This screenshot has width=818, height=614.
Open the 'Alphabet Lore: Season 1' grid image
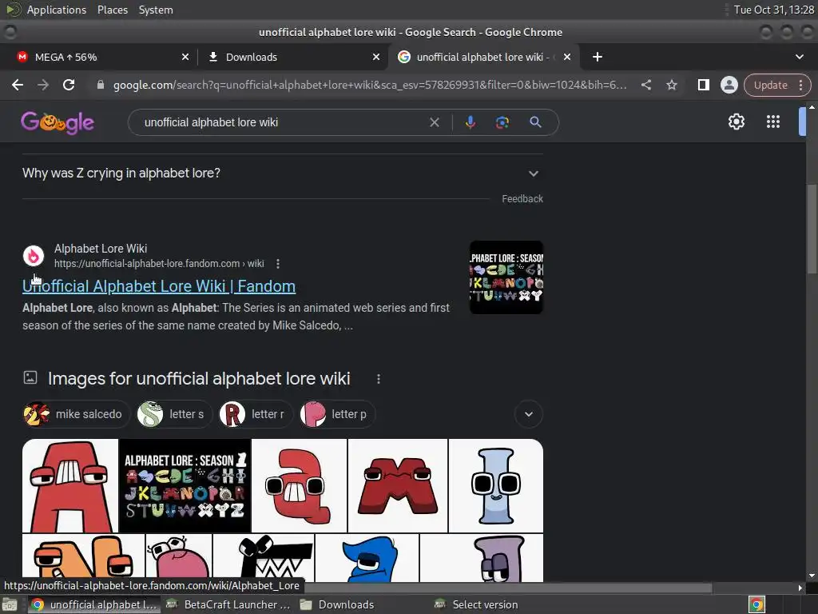(185, 485)
